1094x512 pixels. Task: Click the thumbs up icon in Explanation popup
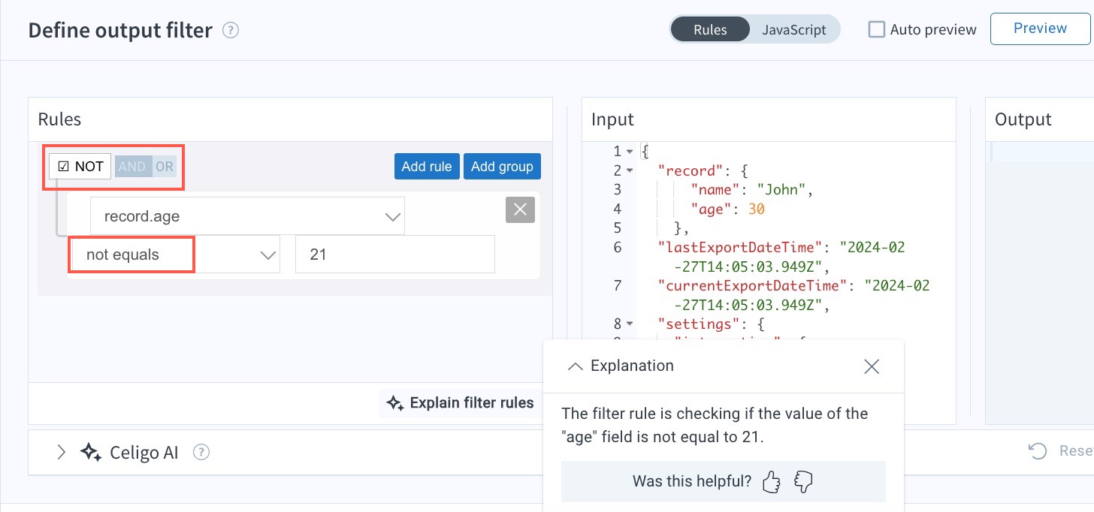tap(771, 481)
